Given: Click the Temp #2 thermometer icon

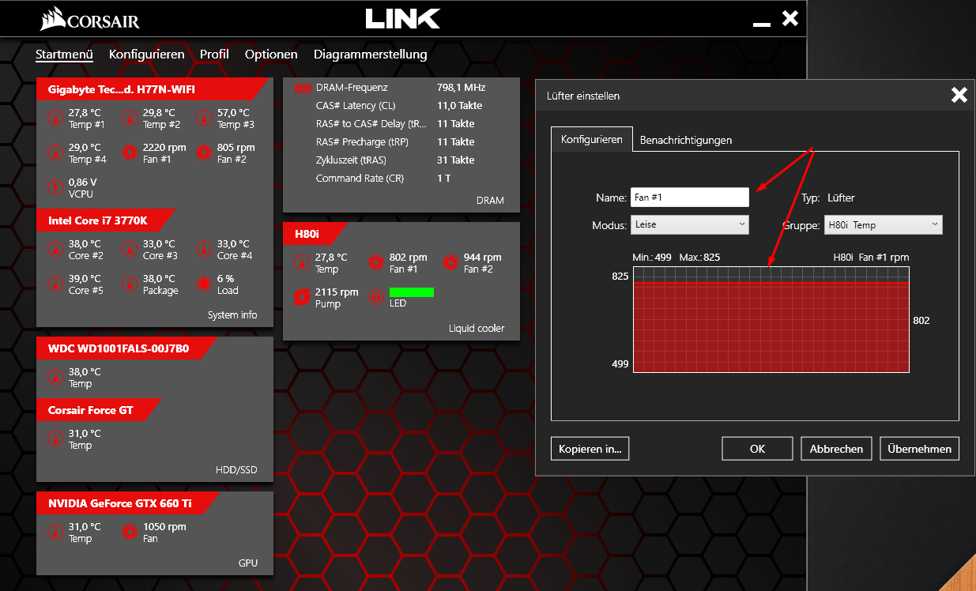Looking at the screenshot, I should click(x=129, y=119).
